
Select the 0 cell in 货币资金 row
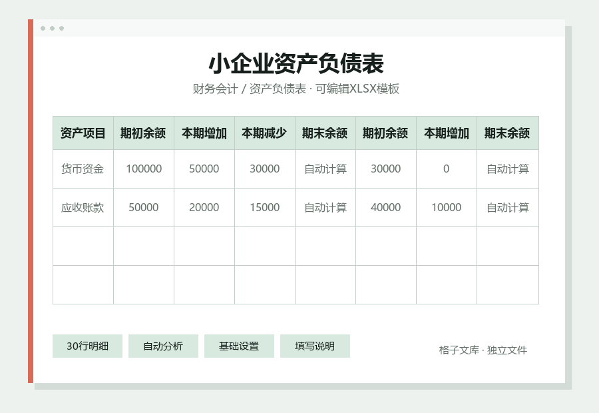447,169
